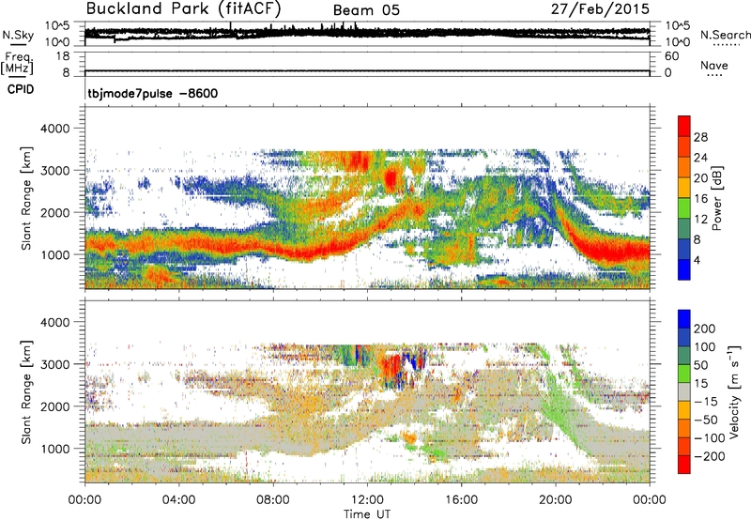Click the "60" right axis tick in frequency panel
This screenshot has height=520, width=751.
671,56
